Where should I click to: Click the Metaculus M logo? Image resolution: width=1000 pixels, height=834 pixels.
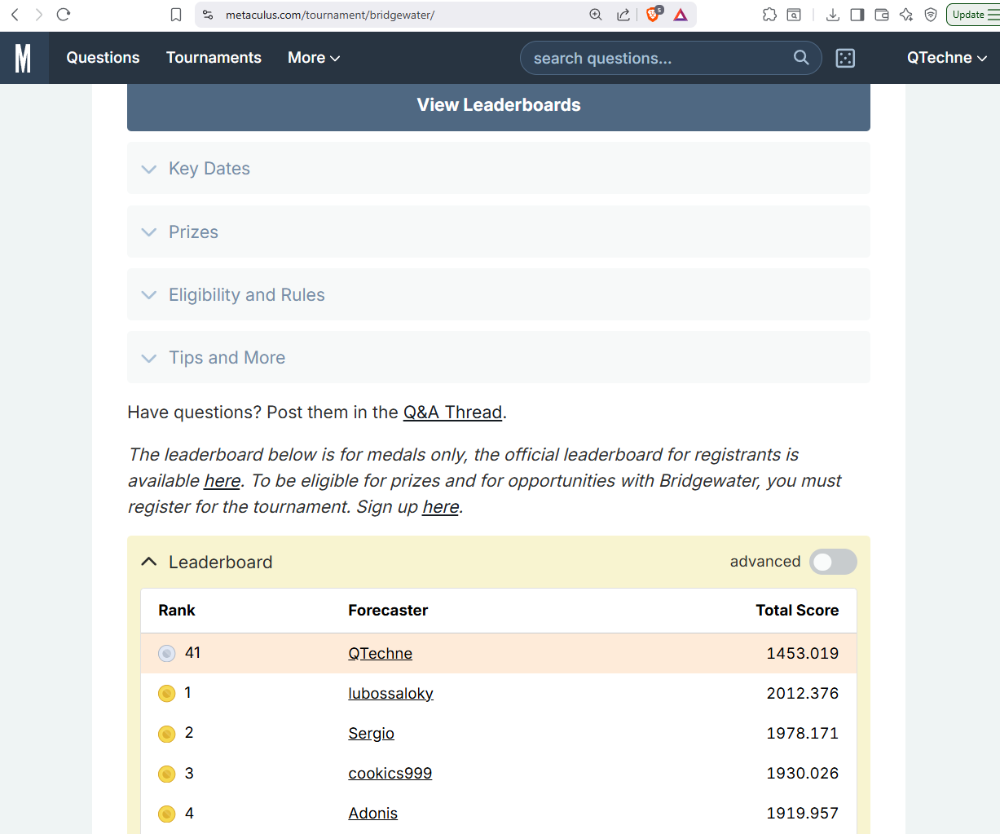[x=23, y=58]
